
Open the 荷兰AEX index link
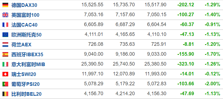pyautogui.click(x=21, y=45)
